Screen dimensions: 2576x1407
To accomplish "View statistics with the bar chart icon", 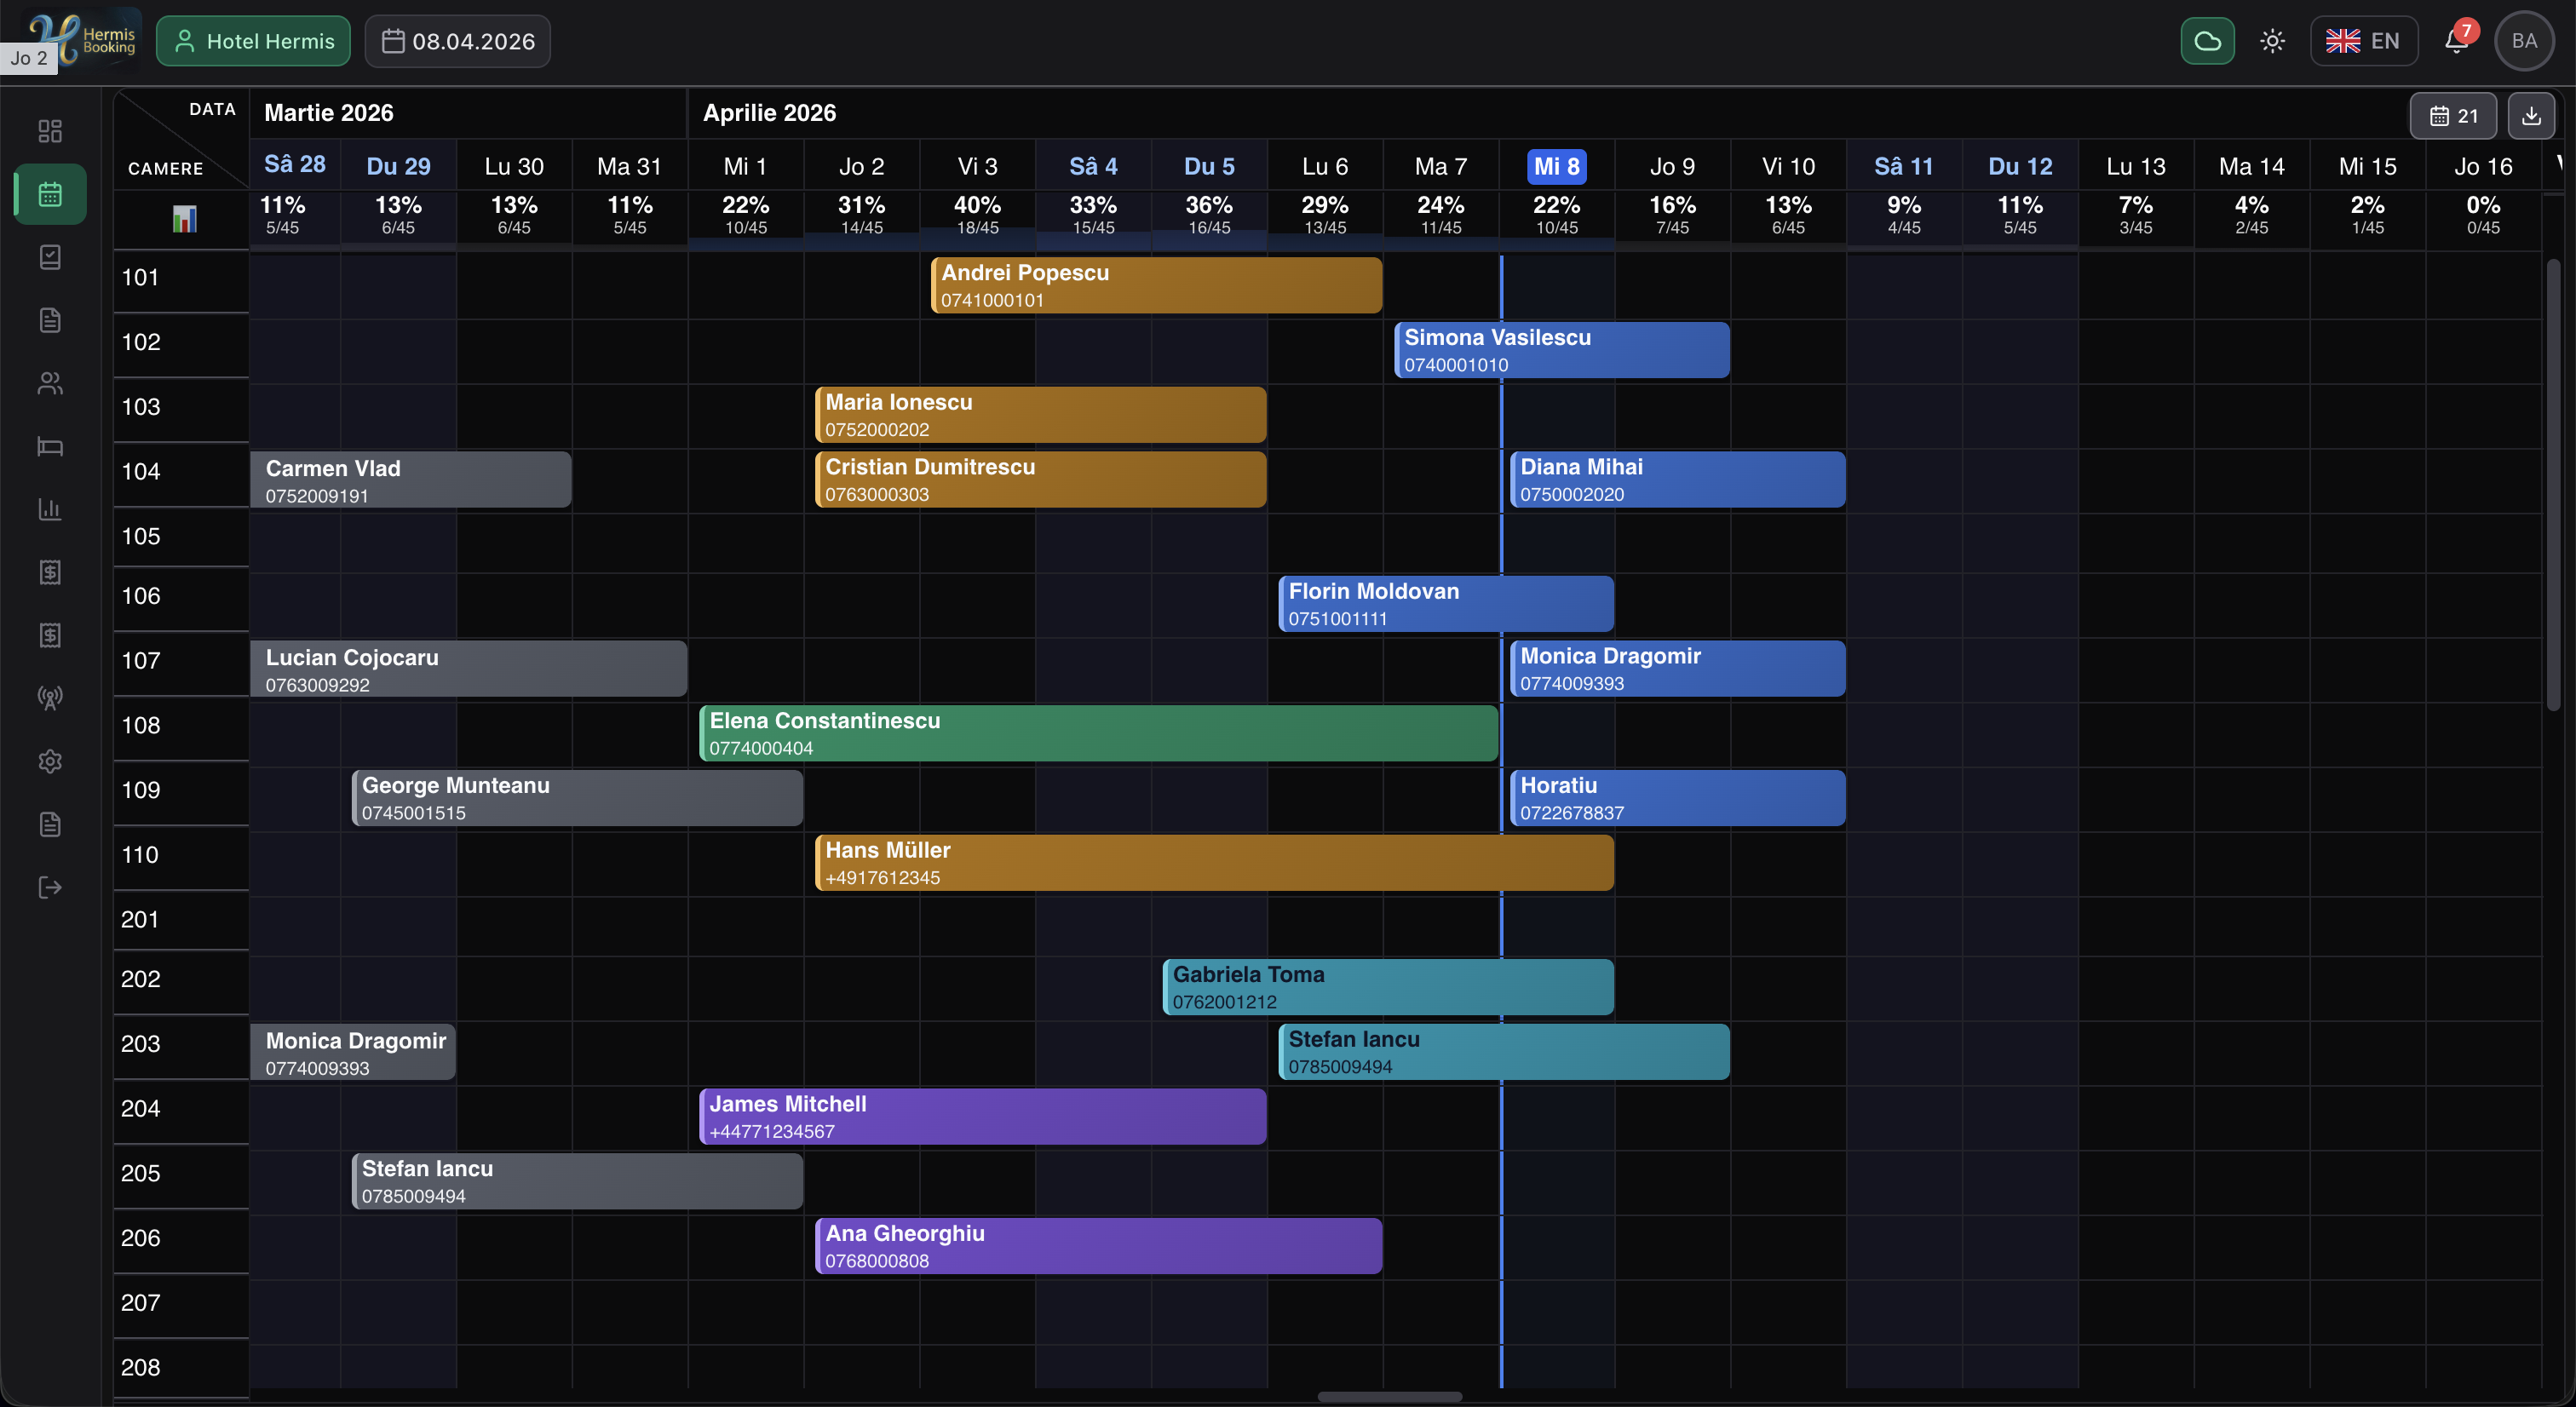I will [50, 510].
